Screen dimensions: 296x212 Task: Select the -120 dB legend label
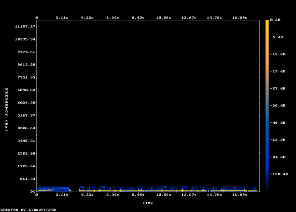(279, 174)
